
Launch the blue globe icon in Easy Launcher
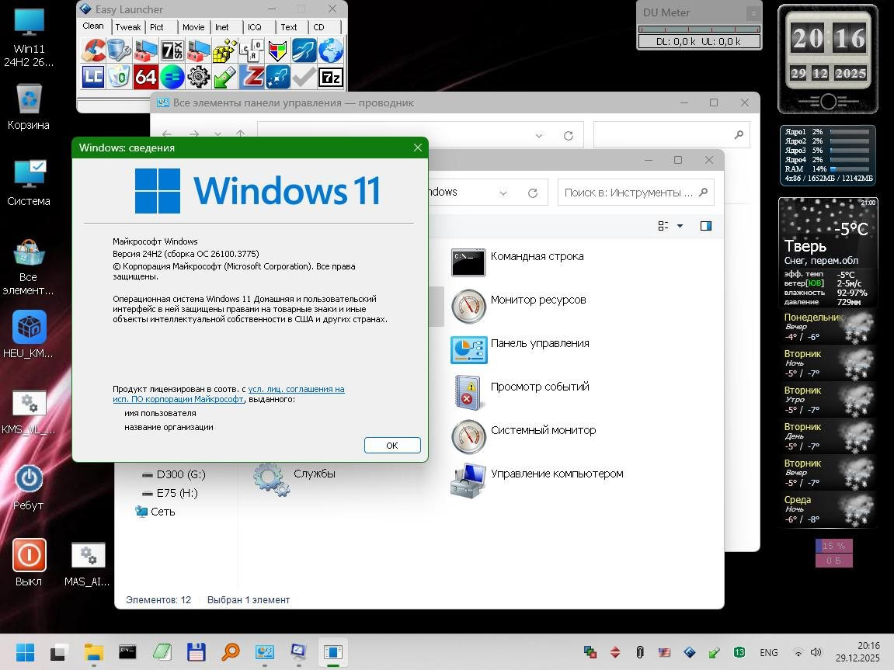(331, 50)
